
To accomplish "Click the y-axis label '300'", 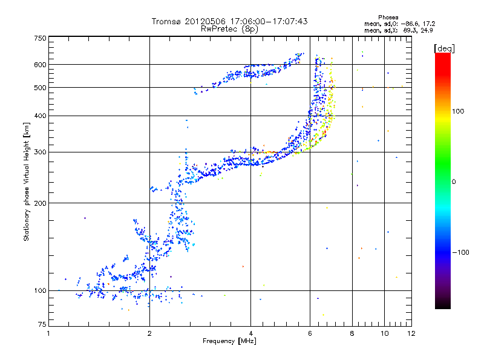I will point(40,152).
